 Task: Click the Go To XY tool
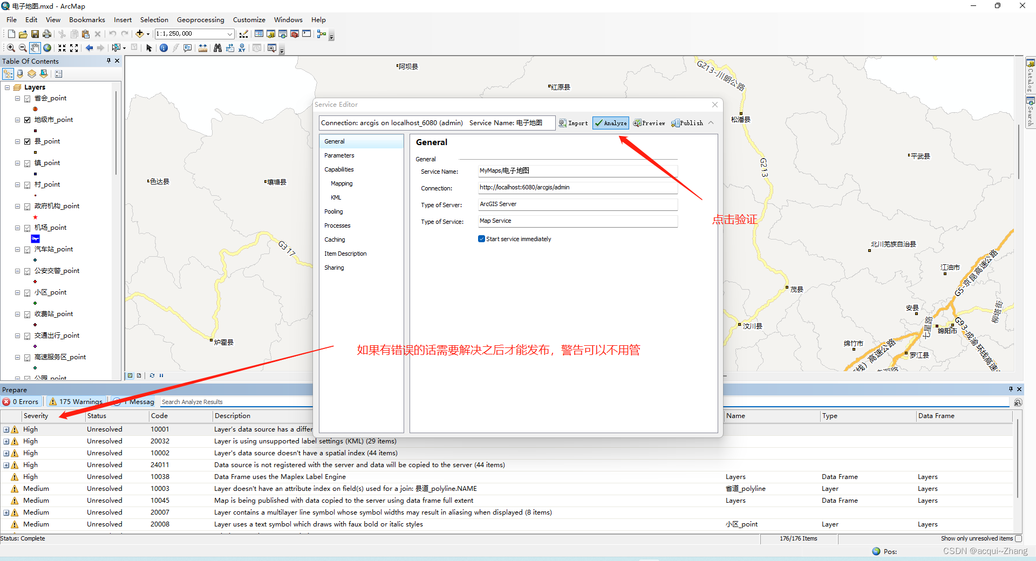[242, 48]
